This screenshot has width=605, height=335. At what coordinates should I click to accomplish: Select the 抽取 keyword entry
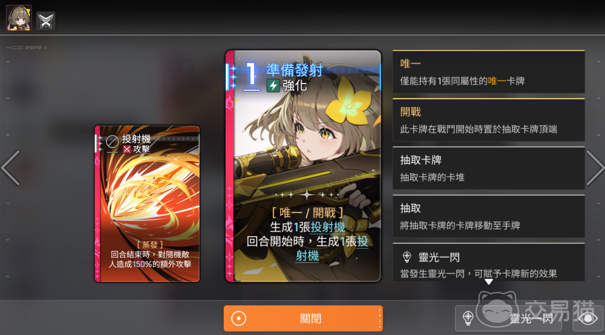[x=488, y=216]
